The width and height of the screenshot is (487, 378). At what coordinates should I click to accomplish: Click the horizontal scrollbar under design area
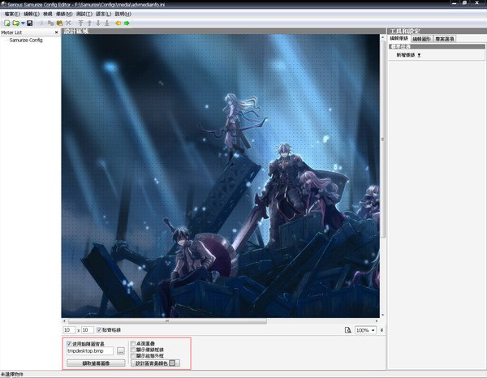pos(167,321)
